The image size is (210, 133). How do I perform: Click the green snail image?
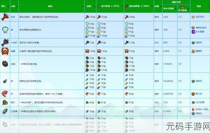click(x=5, y=103)
